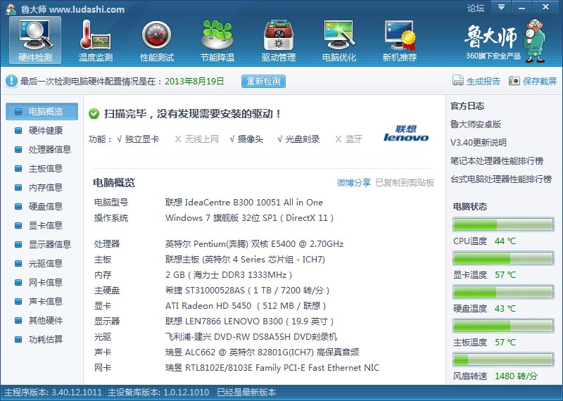The width and height of the screenshot is (563, 401).
Task: Click 2 GB 海力士 DDR3 memory text
Action: (x=229, y=275)
